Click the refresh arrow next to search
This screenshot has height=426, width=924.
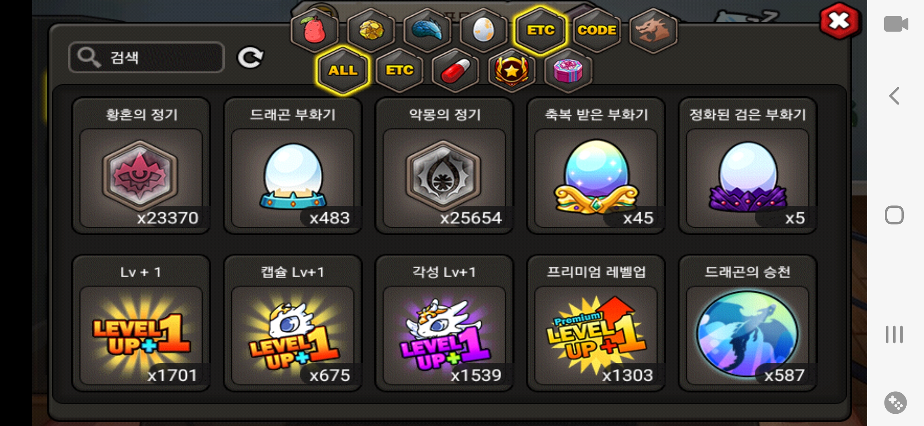click(250, 58)
